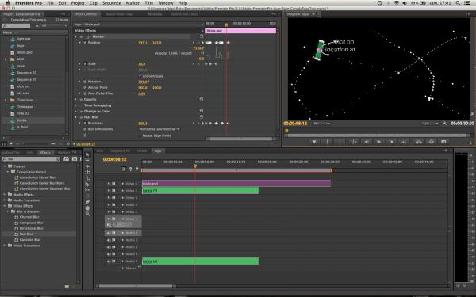Click Go to Out point button
The width and height of the screenshot is (476, 297).
coord(404,142)
